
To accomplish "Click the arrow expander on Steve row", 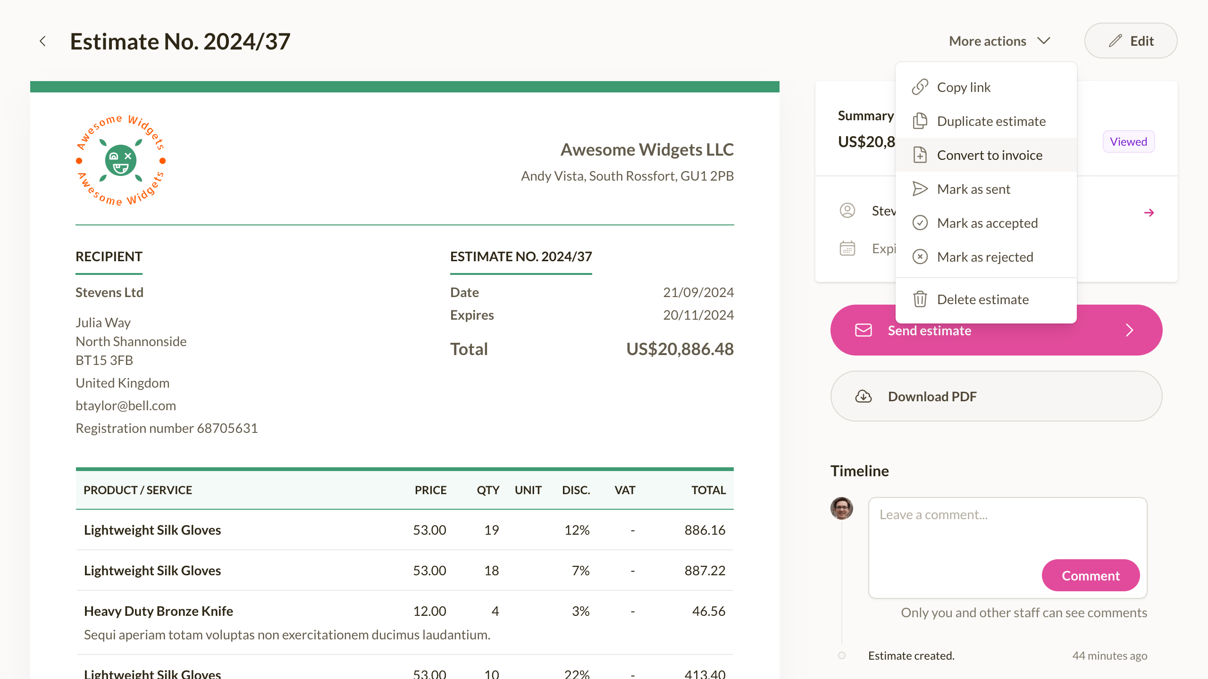I will [x=1149, y=213].
